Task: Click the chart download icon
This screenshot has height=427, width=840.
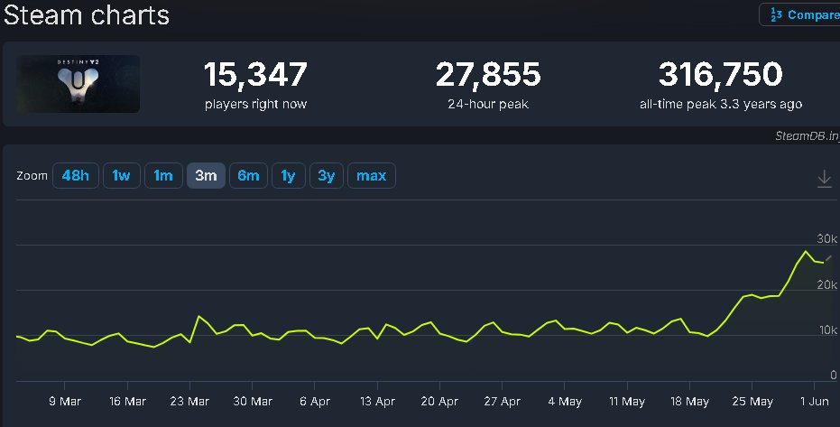Action: click(x=824, y=179)
